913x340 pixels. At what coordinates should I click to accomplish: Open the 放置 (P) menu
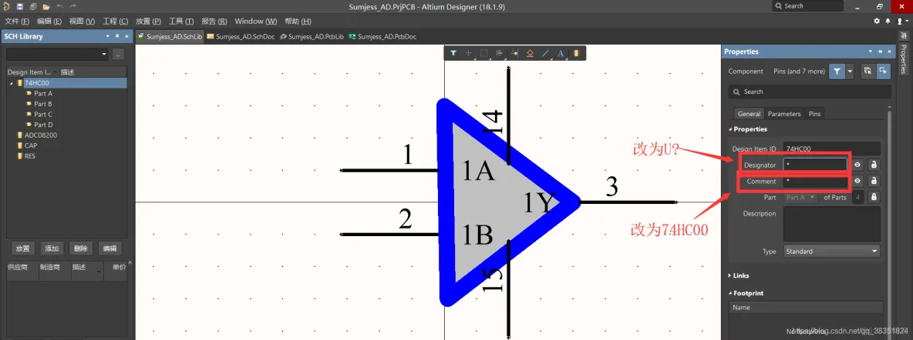coord(149,22)
